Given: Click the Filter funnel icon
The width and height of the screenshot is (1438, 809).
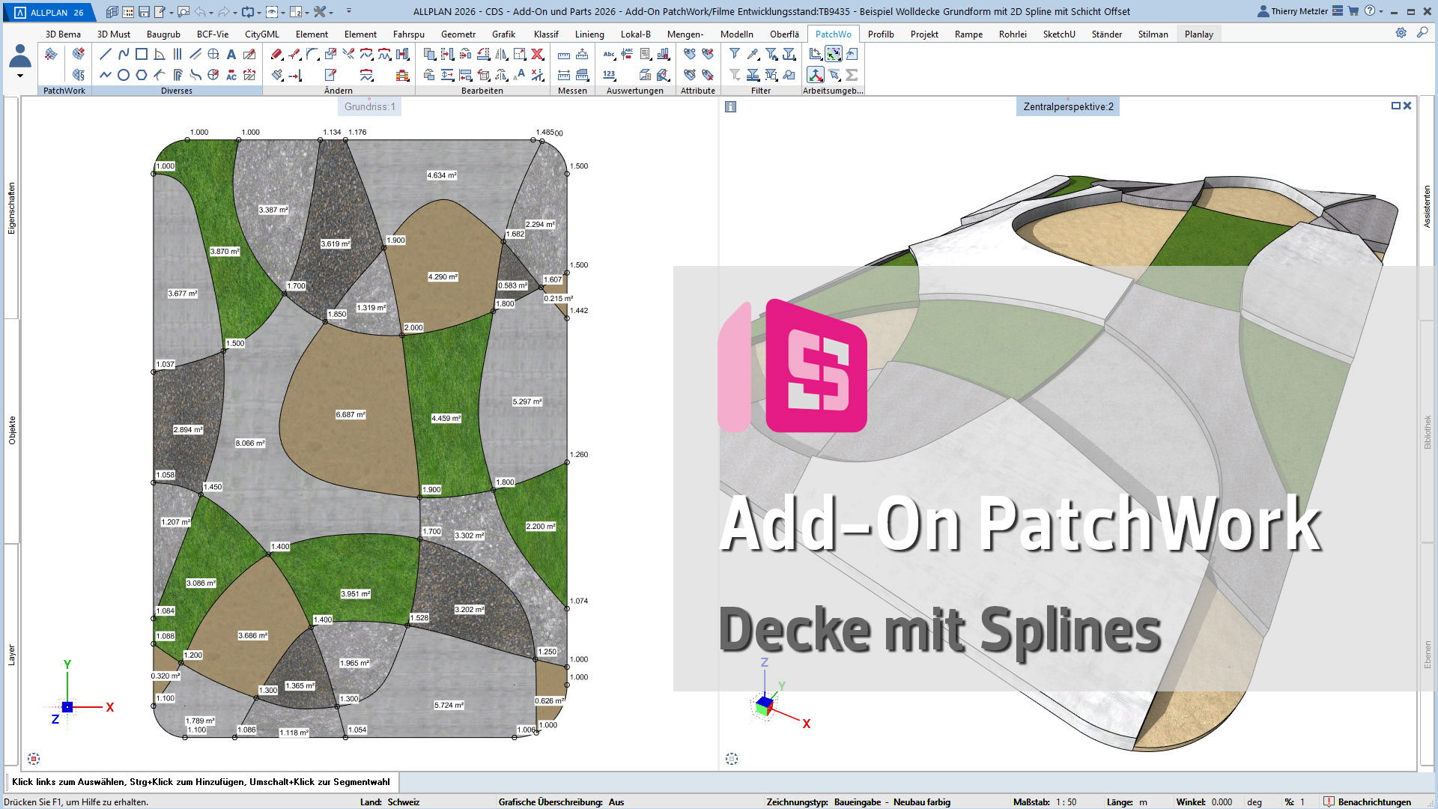Looking at the screenshot, I should point(735,54).
